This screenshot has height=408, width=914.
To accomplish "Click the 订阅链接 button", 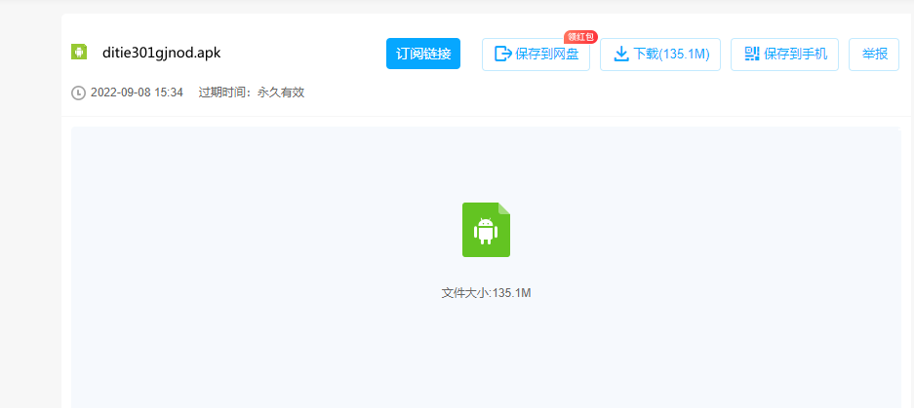I will click(x=423, y=54).
